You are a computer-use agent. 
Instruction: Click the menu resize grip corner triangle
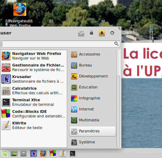[x=119, y=29]
